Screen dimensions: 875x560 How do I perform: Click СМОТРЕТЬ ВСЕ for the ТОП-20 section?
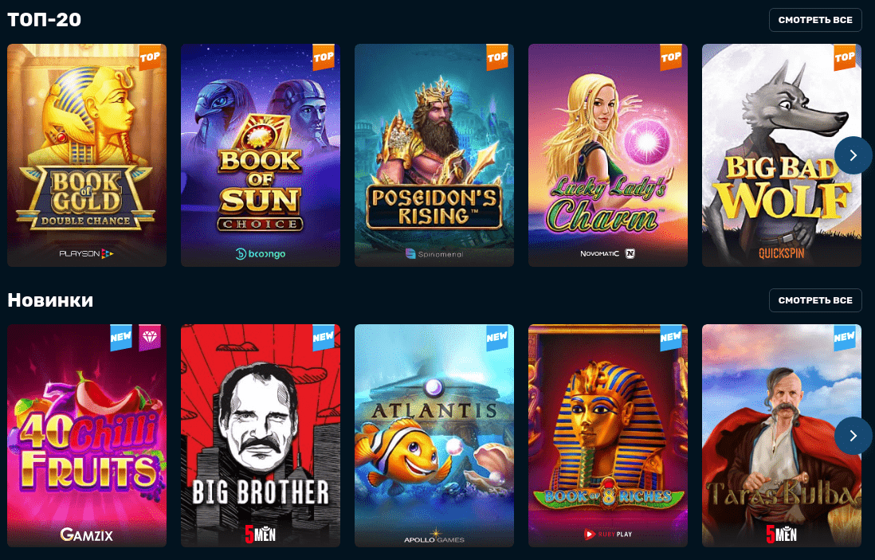pos(815,20)
